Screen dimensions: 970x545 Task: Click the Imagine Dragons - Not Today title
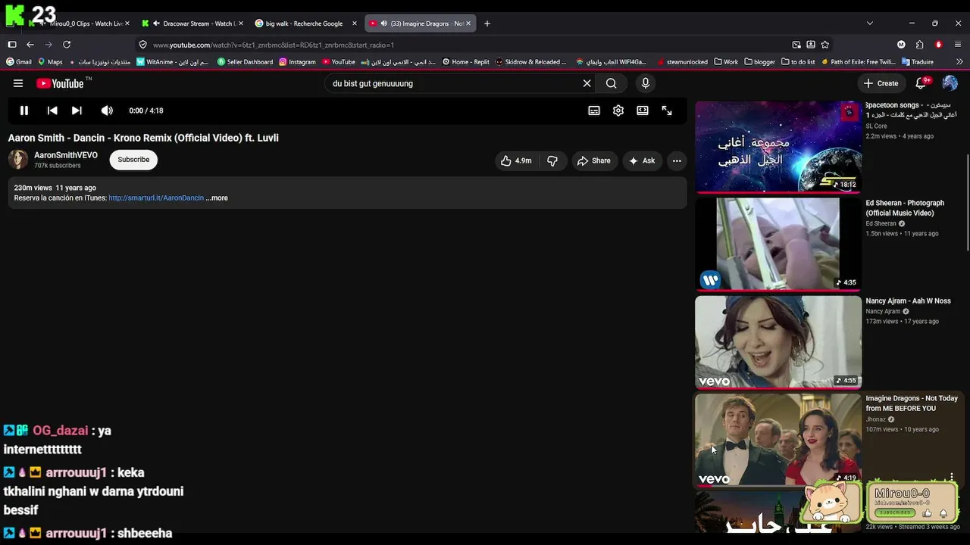coord(912,403)
